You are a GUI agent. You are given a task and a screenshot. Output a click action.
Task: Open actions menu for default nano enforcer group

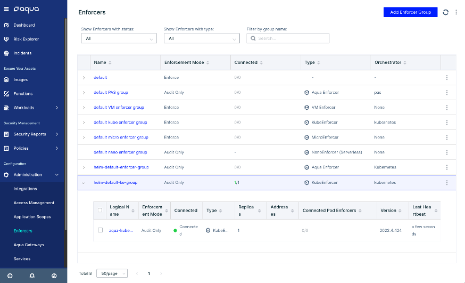pyautogui.click(x=446, y=152)
